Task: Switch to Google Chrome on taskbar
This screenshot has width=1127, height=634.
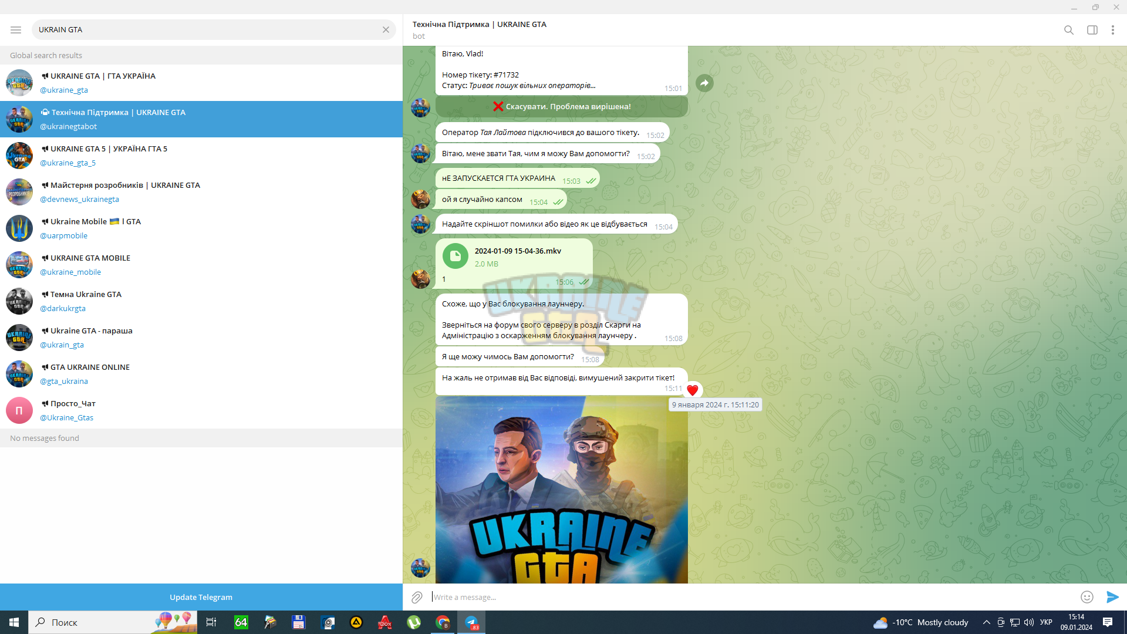Action: pos(443,622)
